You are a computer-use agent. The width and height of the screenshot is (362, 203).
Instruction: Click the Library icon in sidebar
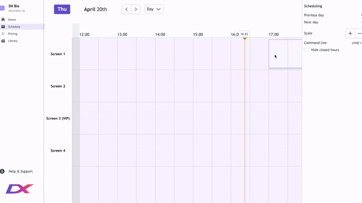coord(3,41)
